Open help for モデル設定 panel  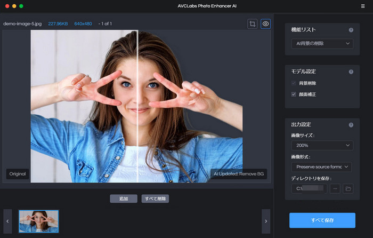point(351,72)
